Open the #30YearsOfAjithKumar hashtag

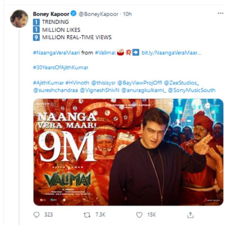[x=60, y=67]
